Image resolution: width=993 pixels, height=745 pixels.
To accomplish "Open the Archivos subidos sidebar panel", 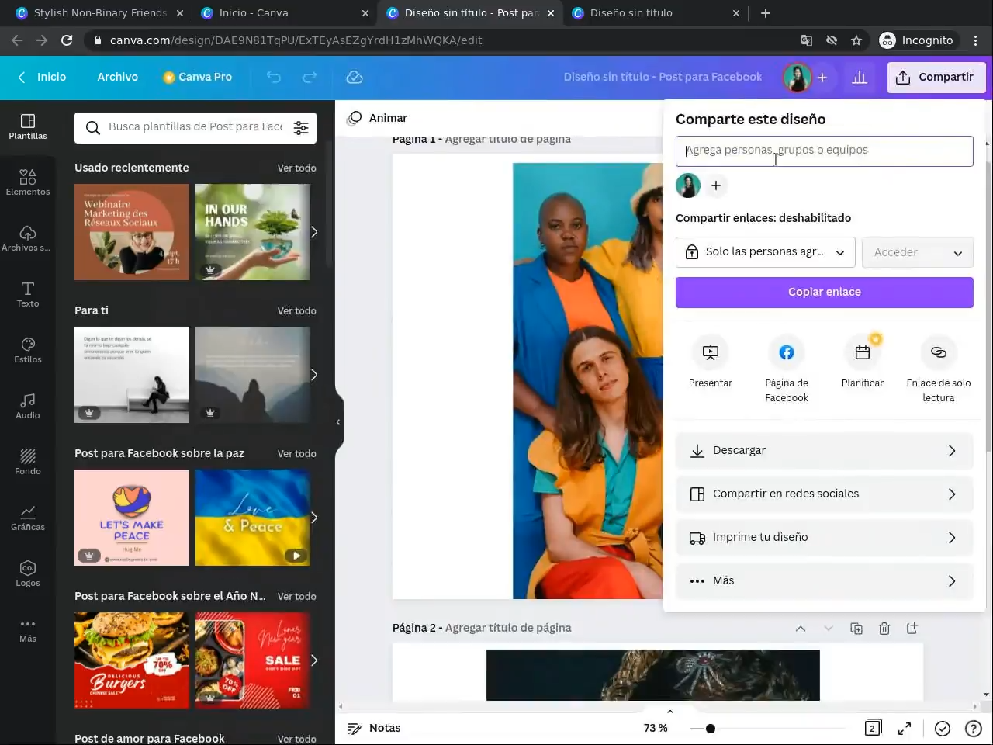I will click(28, 238).
